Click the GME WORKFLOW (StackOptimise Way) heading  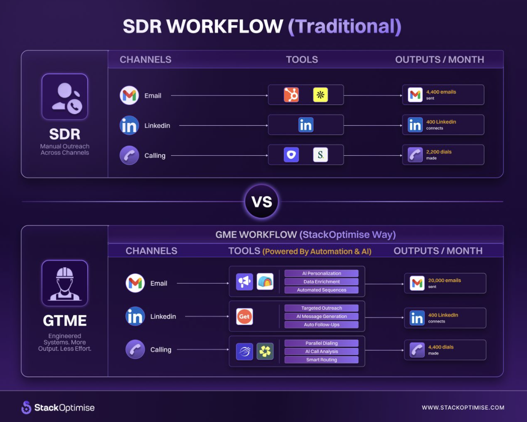coord(306,235)
